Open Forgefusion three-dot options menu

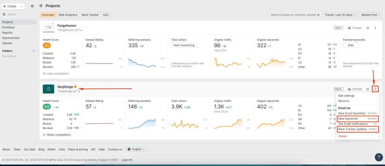coord(375,28)
